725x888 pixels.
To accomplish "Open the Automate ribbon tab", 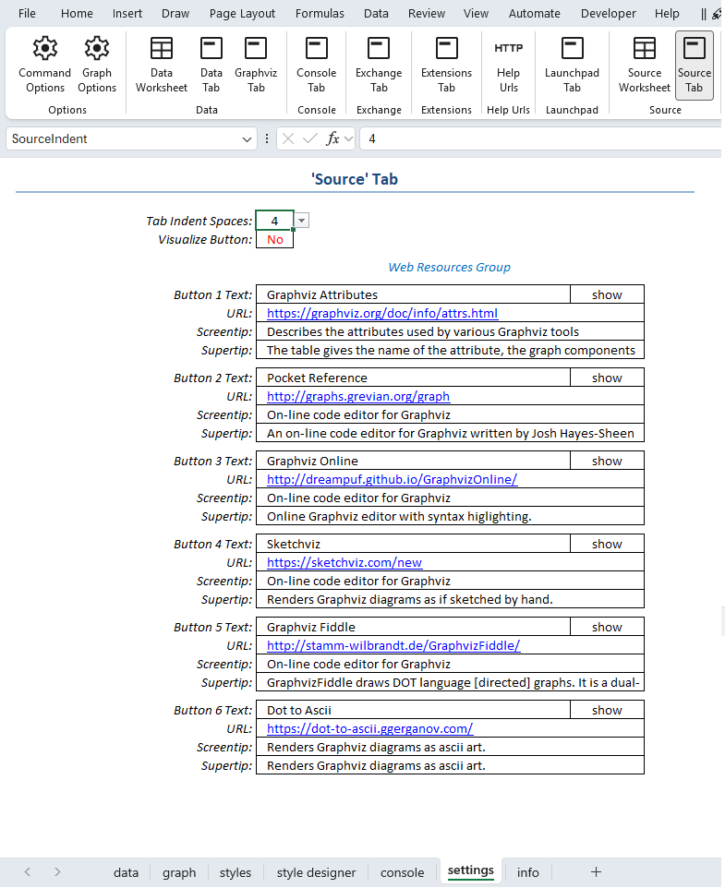I will 534,13.
